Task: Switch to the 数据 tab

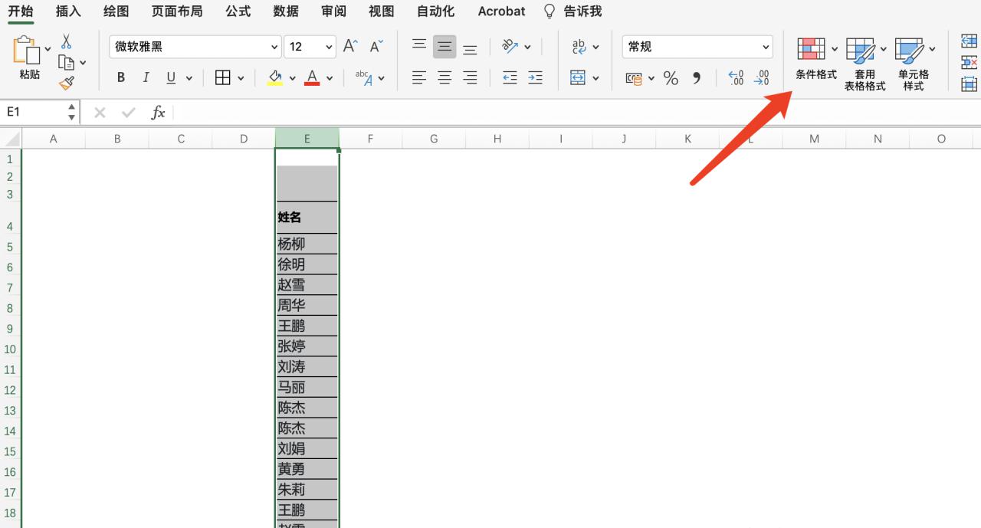Action: pyautogui.click(x=286, y=11)
